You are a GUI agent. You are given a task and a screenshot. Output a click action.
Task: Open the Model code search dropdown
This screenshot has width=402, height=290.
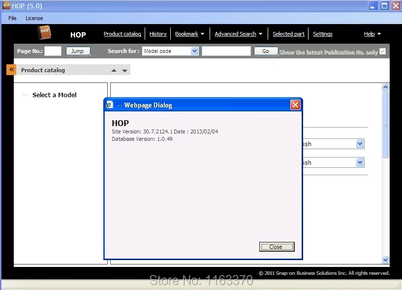194,51
